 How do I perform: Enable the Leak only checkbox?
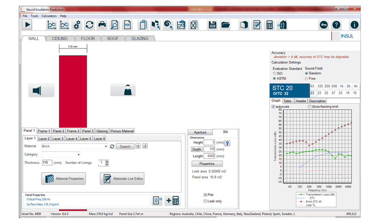click(x=205, y=201)
